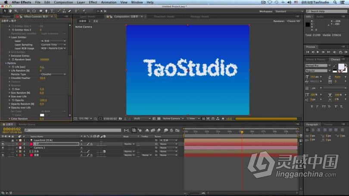This screenshot has height=196, width=349.
Task: Open the Layer menu
Action: point(81,2)
